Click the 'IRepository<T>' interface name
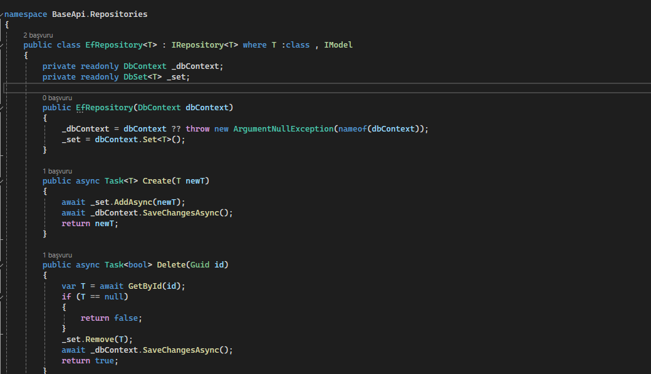The width and height of the screenshot is (651, 374). [205, 45]
